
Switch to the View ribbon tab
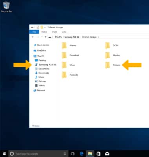click(x=64, y=32)
